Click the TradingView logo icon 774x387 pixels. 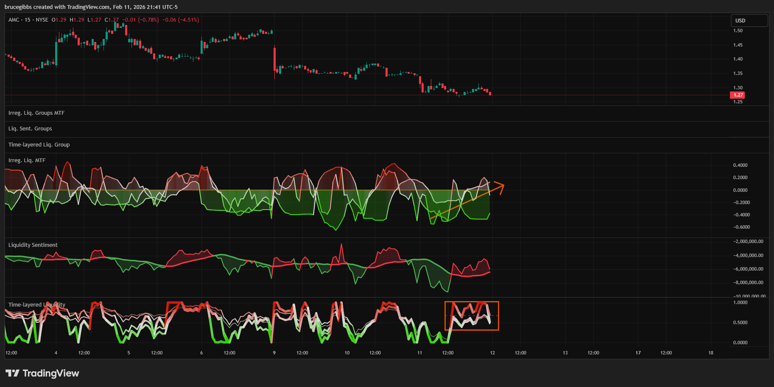click(x=12, y=373)
